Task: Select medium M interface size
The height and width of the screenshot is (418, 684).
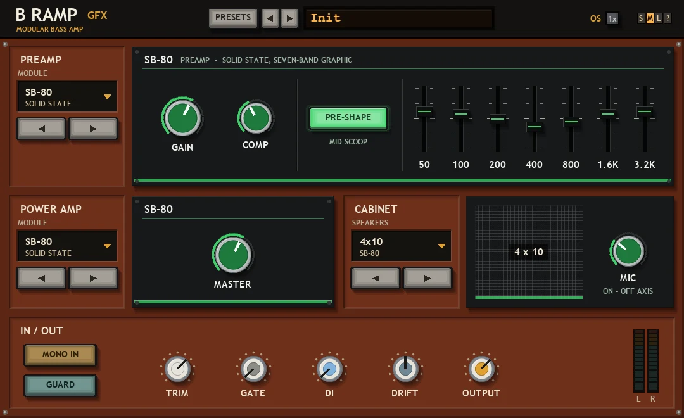Action: 650,18
